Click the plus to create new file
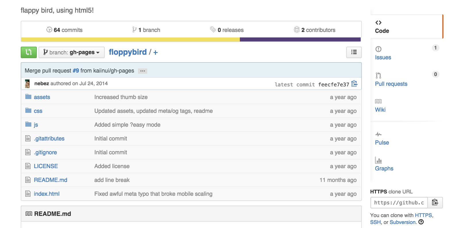Screen dimensions: 459x228 [156, 52]
